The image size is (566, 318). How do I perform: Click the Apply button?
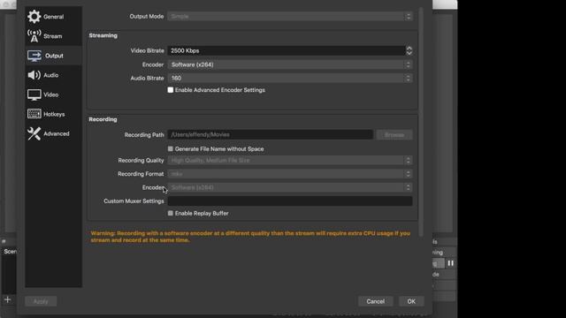tap(41, 301)
